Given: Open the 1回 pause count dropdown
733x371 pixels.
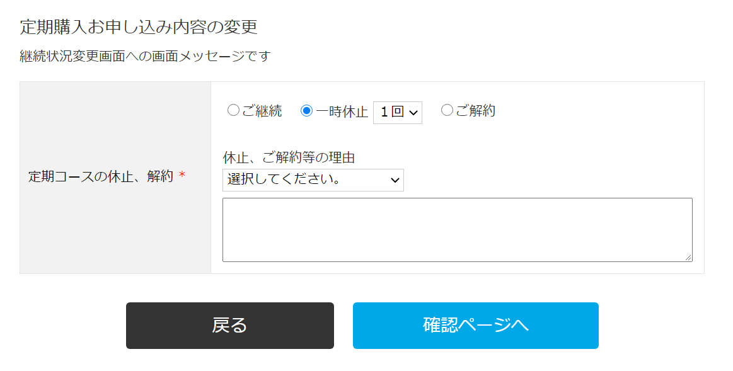Looking at the screenshot, I should pyautogui.click(x=397, y=113).
